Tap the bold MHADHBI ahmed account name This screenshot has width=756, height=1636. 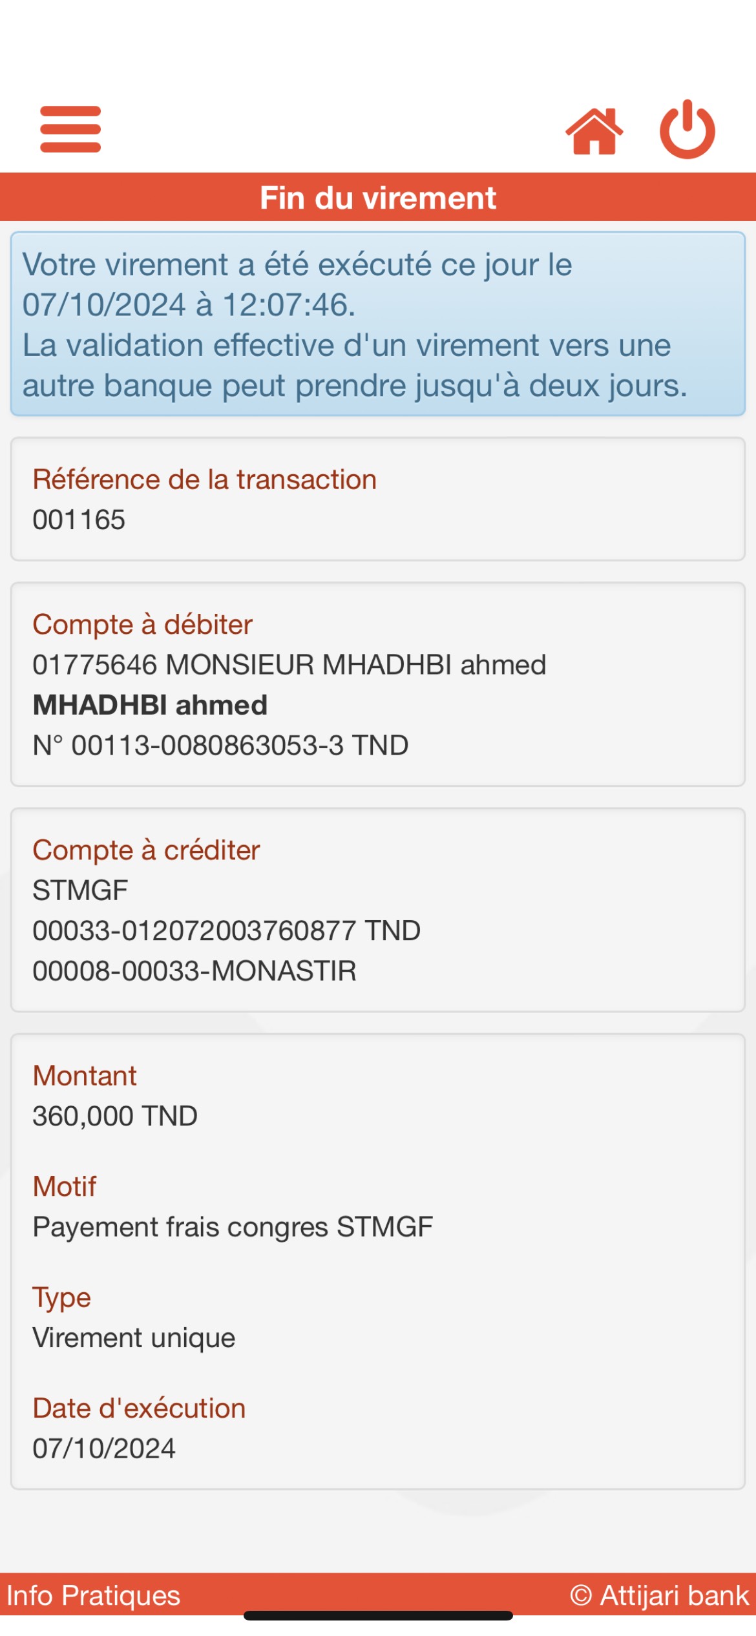tap(150, 705)
